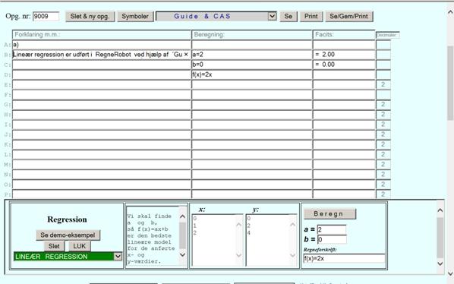Click the main page scroll-up arrow
This screenshot has width=454, height=284.
click(x=450, y=12)
